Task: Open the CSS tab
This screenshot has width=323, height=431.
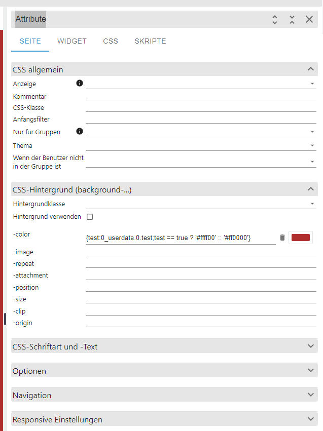Action: click(x=110, y=41)
